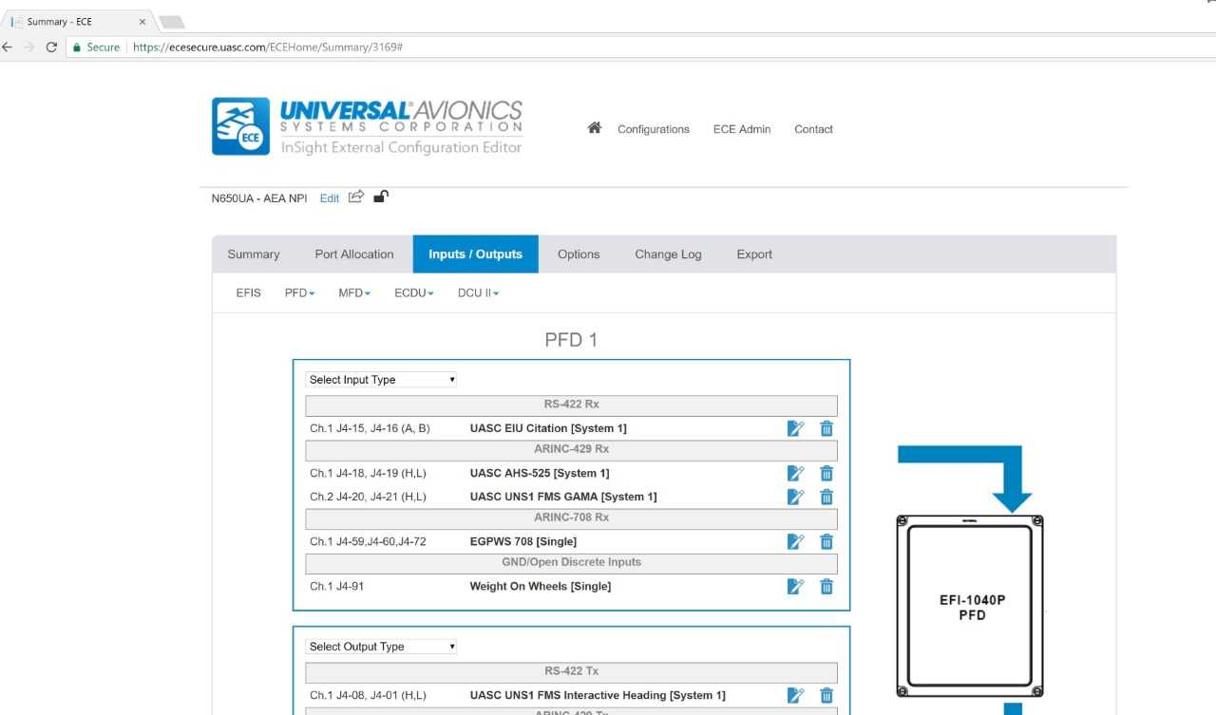Open the Select Output Type dropdown

pyautogui.click(x=381, y=647)
